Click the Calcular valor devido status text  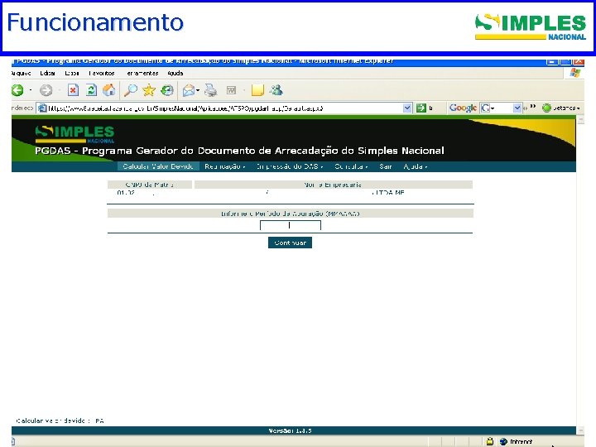point(60,421)
